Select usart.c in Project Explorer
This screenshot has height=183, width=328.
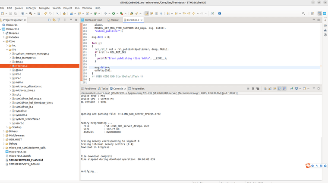(x=19, y=123)
